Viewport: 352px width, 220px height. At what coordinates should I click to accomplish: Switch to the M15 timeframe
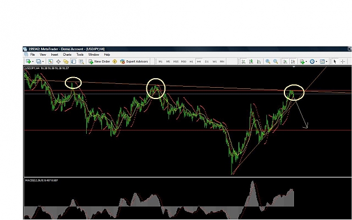point(176,61)
